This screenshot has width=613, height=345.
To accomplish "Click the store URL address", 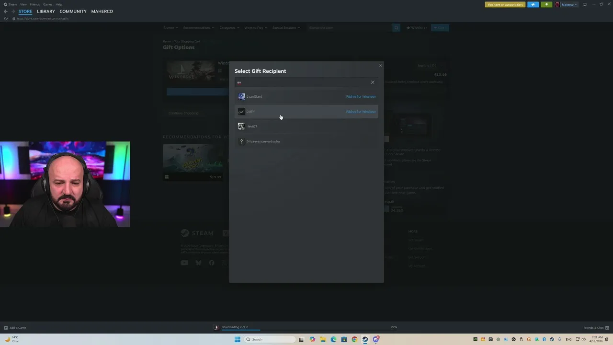I will (x=43, y=18).
